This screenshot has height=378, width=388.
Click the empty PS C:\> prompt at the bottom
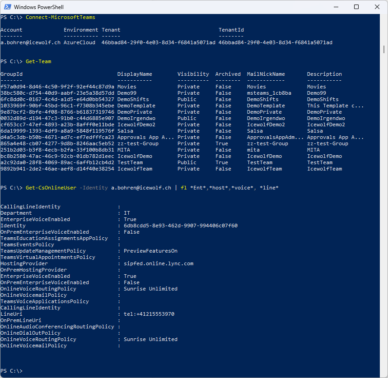pyautogui.click(x=11, y=371)
